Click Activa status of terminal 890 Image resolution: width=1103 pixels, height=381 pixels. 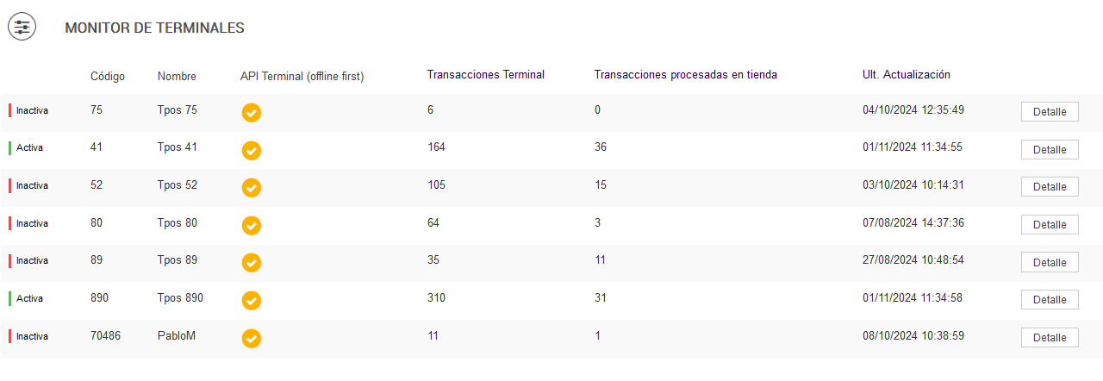tap(29, 299)
